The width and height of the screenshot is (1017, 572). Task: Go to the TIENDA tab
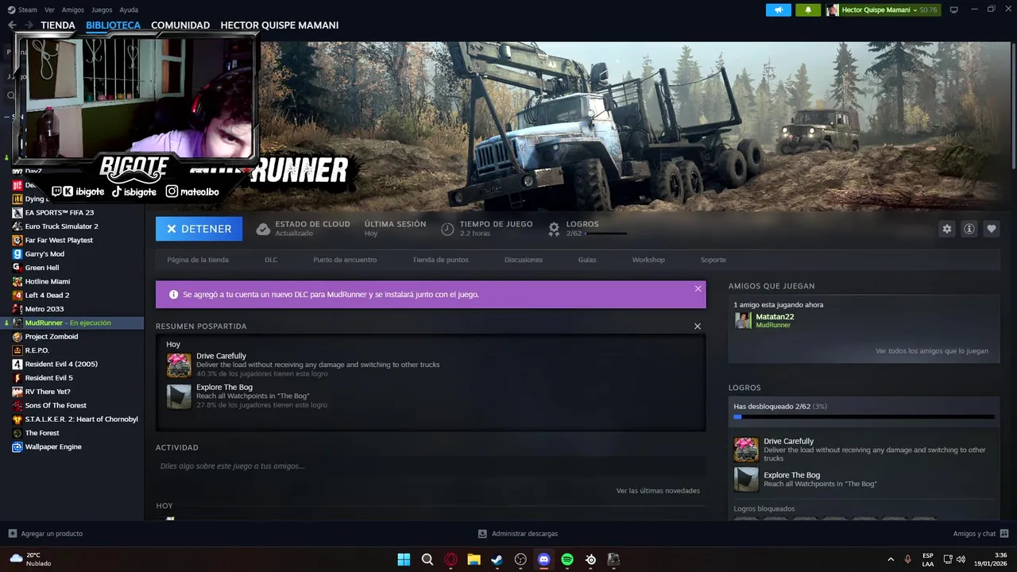click(58, 25)
